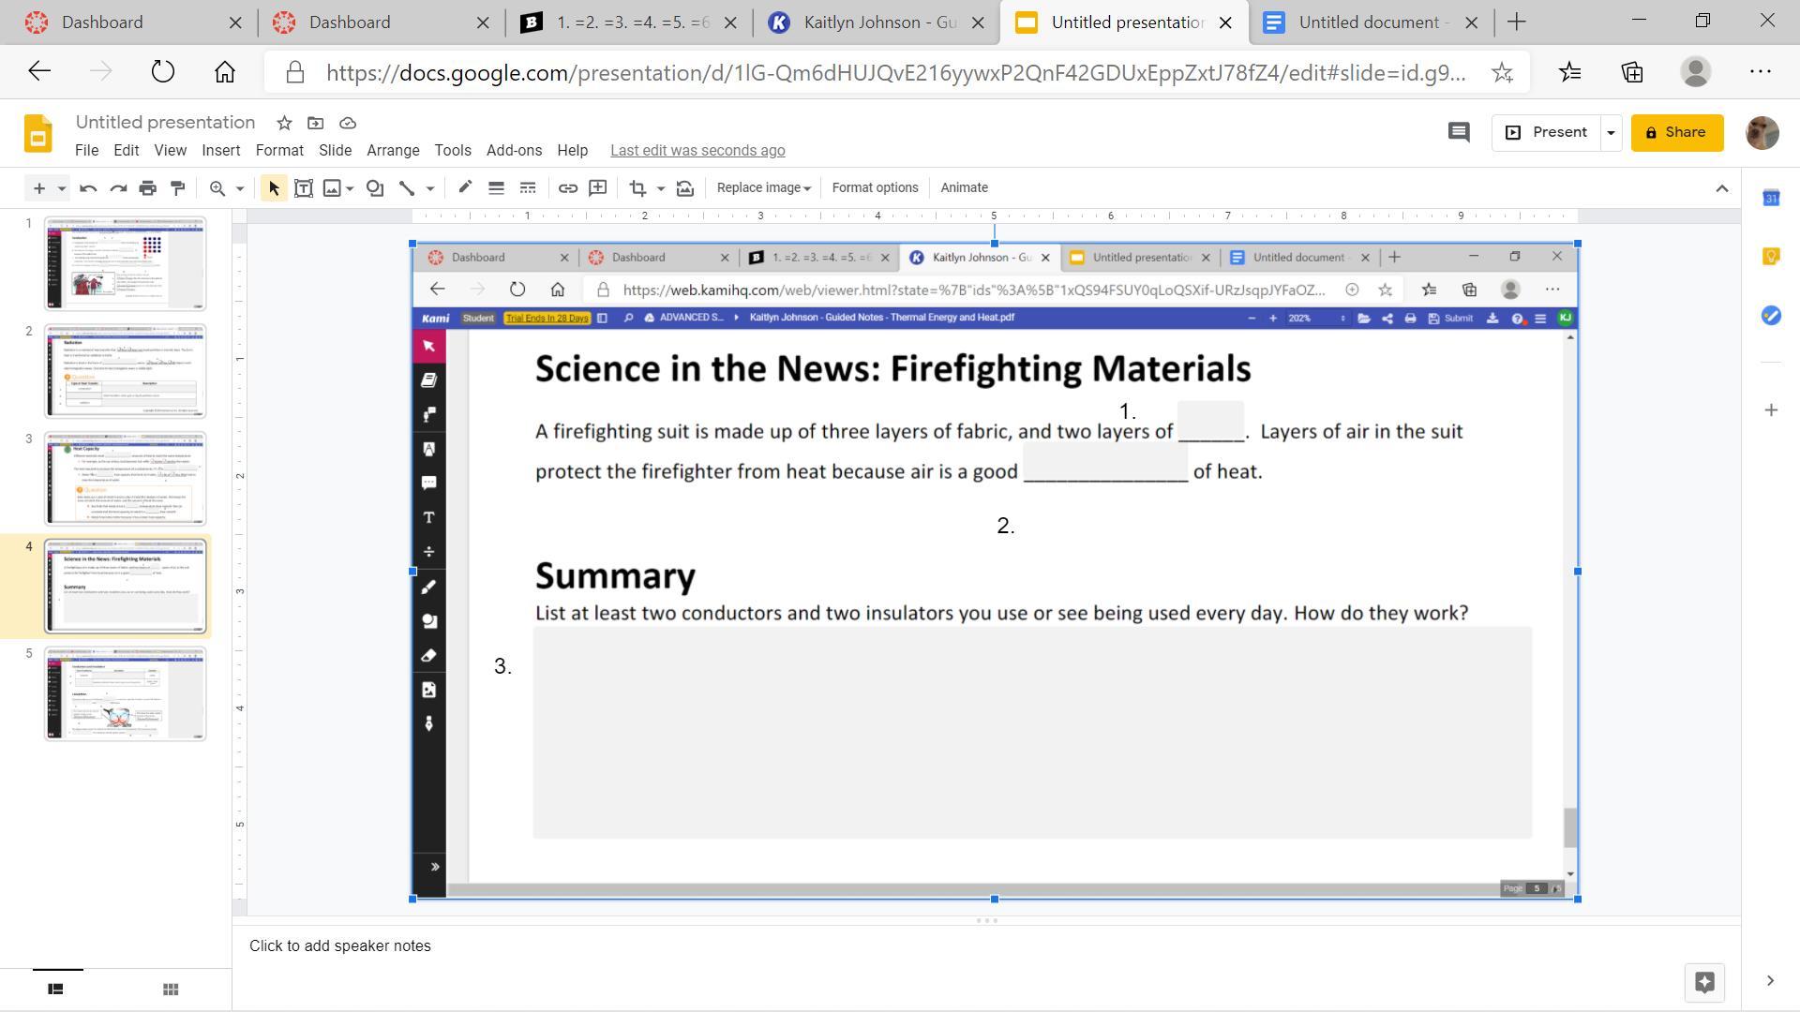Screen dimensions: 1800x1012
Task: Open comment history icon
Action: 1458,132
